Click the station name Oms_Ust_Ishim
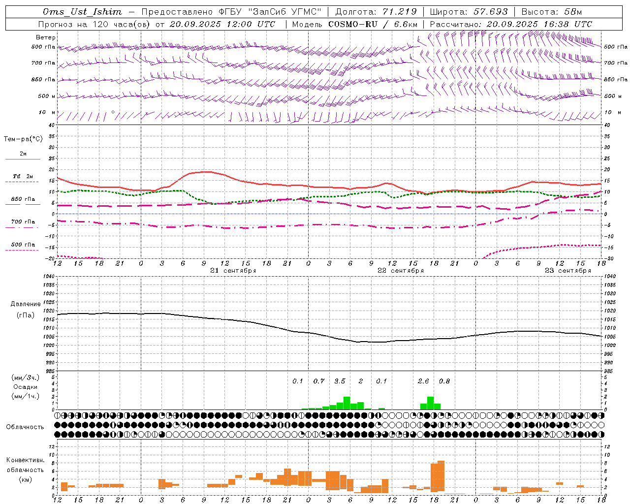Image resolution: width=630 pixels, height=504 pixels. point(82,12)
